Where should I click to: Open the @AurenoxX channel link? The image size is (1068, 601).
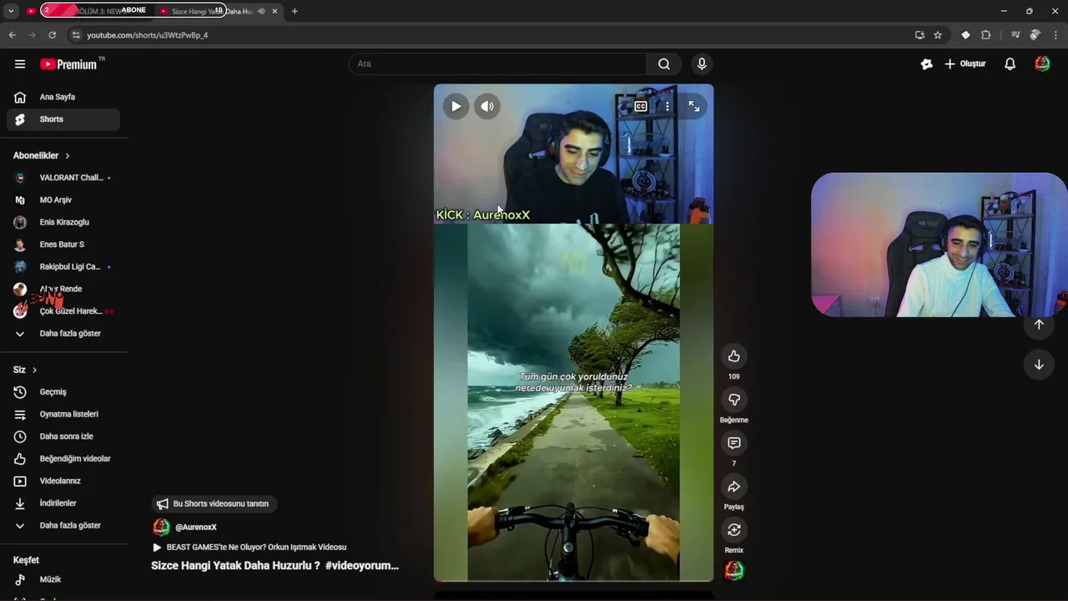195,528
